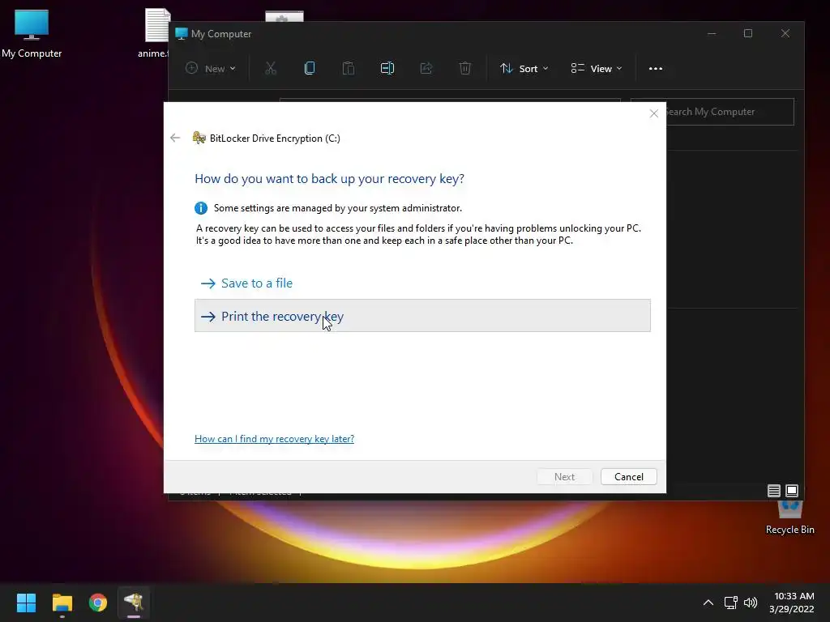Open How can I find my recovery key later link
This screenshot has height=622, width=830.
tap(274, 438)
